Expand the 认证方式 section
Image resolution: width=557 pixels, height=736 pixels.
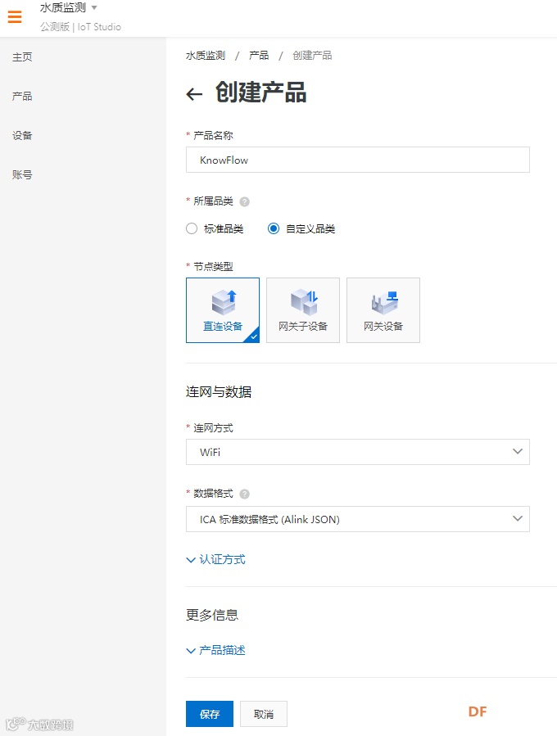pos(216,559)
